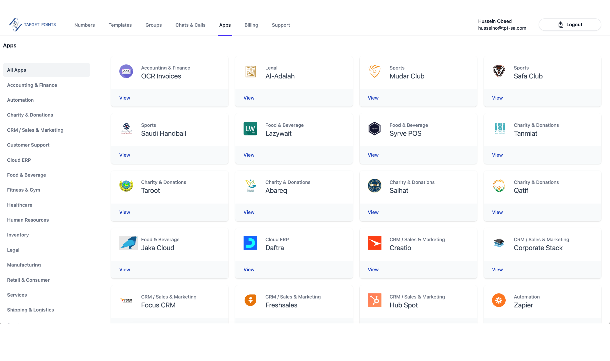Screen dimensions: 610x361
Task: Open the Chats & Calls section
Action: click(190, 25)
